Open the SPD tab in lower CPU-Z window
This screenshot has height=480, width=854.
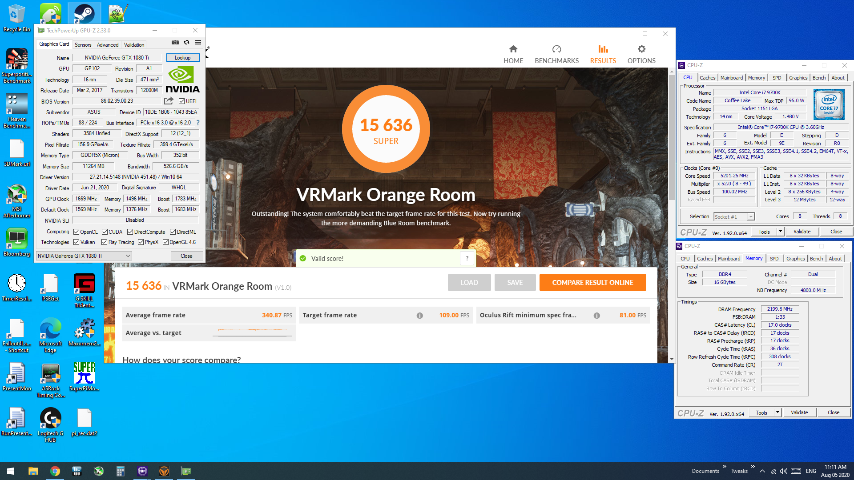click(x=774, y=259)
